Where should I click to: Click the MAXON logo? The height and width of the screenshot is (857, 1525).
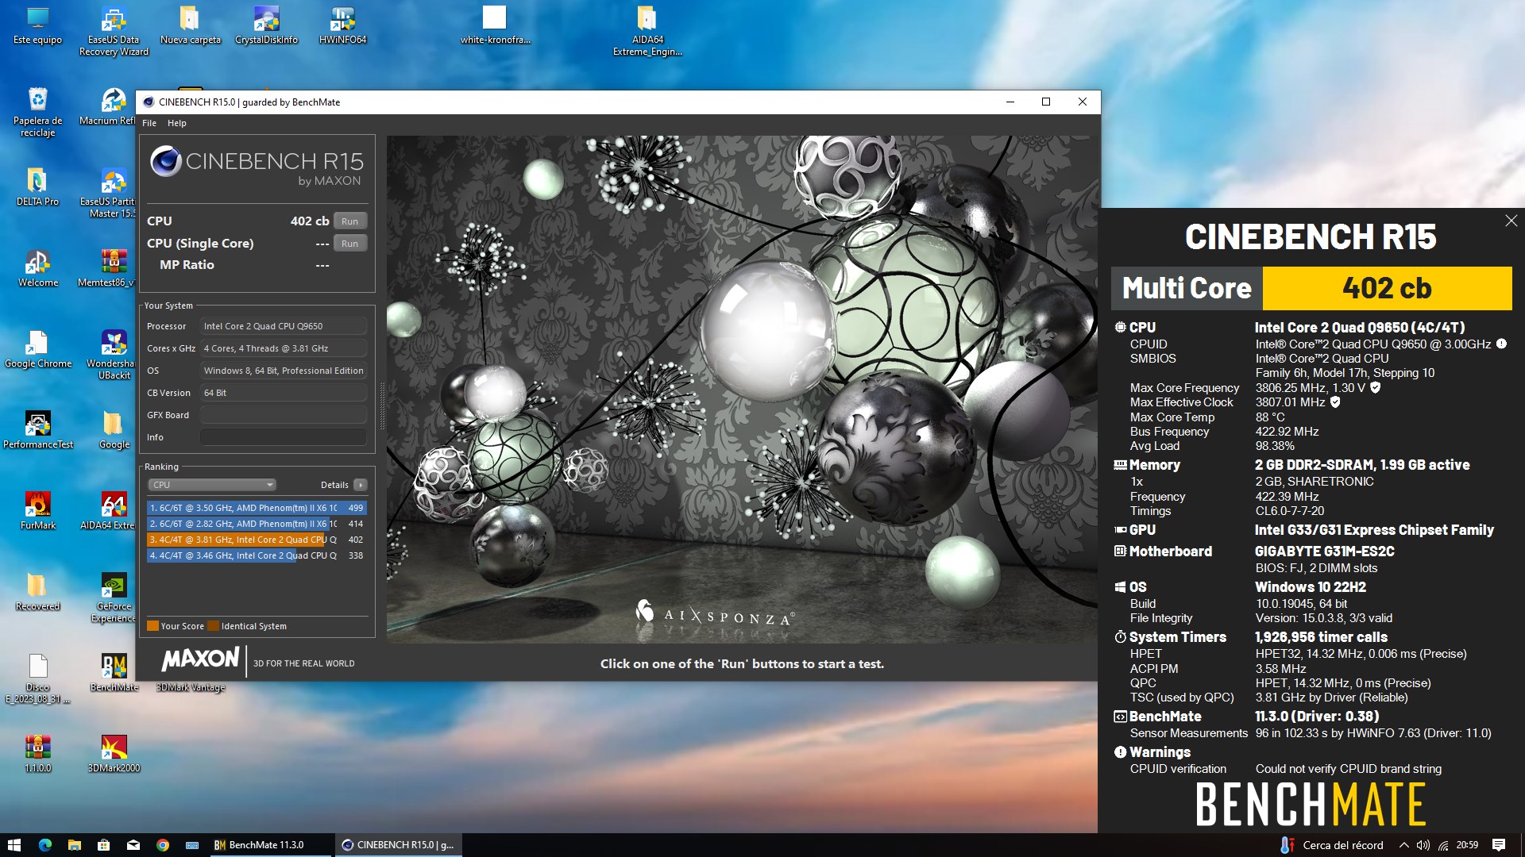200,659
